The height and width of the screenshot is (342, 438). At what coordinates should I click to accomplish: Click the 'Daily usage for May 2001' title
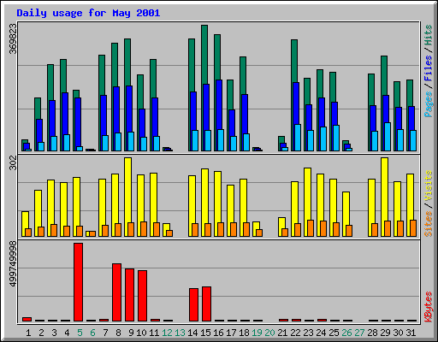[x=88, y=13]
